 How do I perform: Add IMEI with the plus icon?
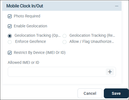point(110,72)
